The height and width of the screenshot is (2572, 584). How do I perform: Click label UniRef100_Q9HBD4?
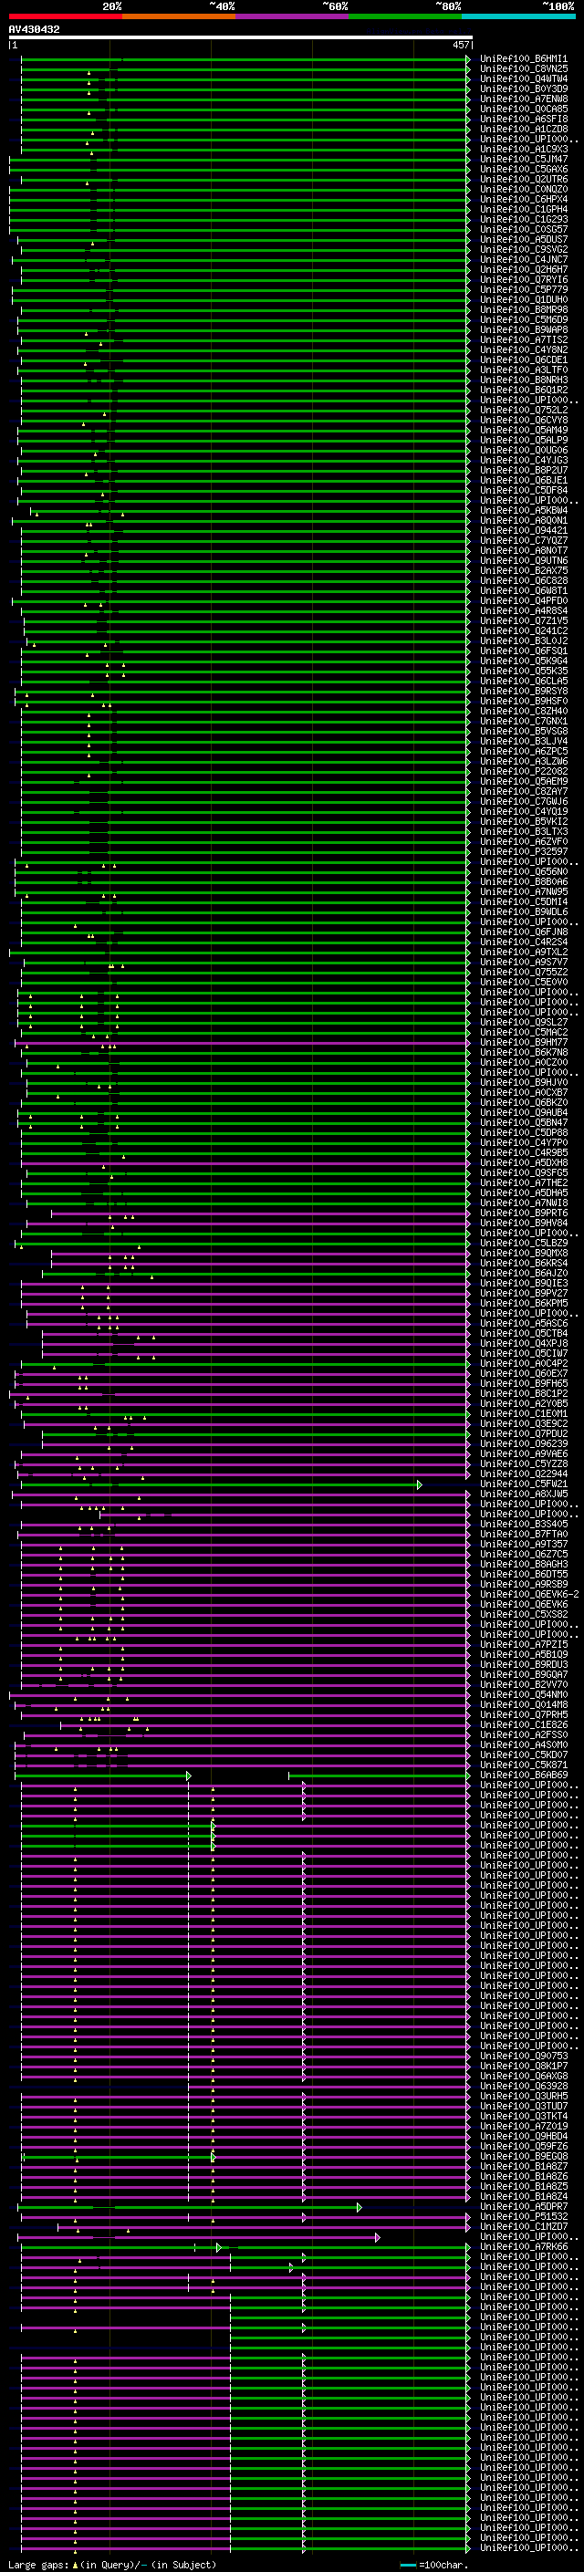click(x=524, y=2136)
